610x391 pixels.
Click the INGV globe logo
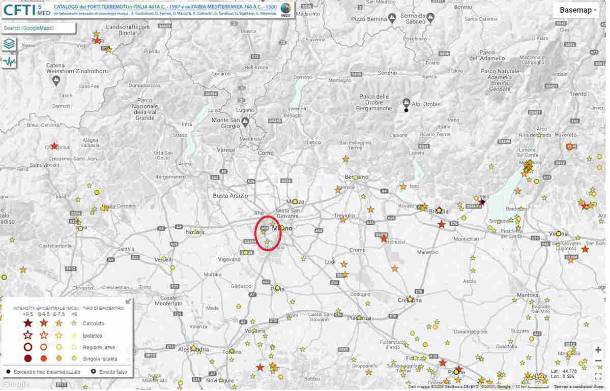(286, 10)
